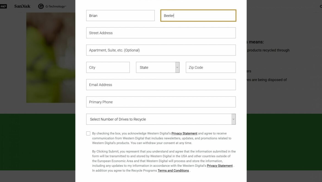Open the SanDisk brand logo
322x182 pixels.
pos(22,6)
